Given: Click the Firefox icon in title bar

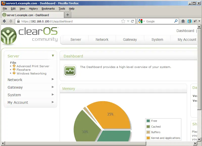Looking at the screenshot, I should [x=3, y=3].
